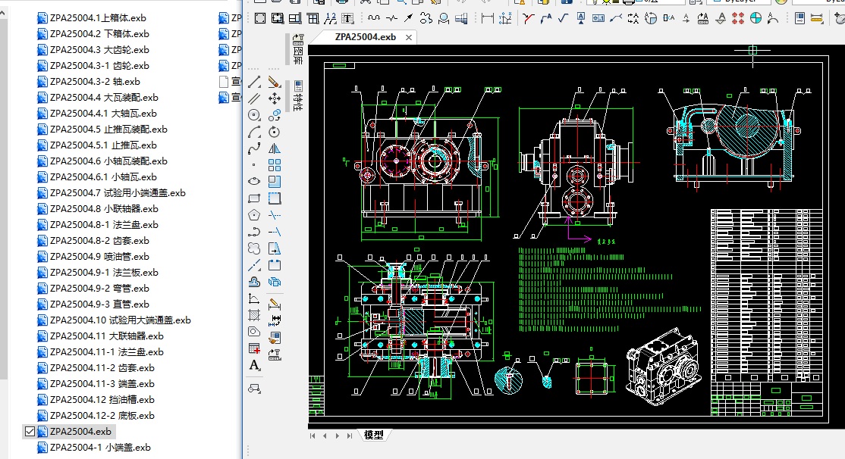Screen dimensions: 845x459
Task: Open the 图库 side panel tab
Action: coord(297,50)
